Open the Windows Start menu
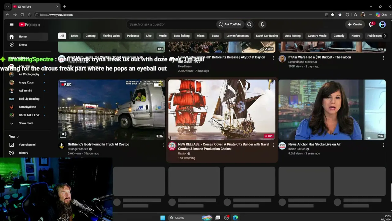392x221 pixels. point(163,218)
